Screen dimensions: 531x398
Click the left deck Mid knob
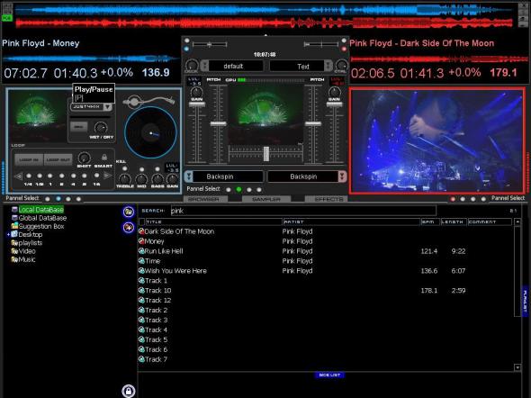coord(141,179)
